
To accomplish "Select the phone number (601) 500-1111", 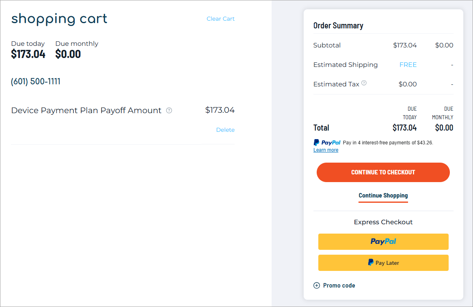I will [x=36, y=81].
